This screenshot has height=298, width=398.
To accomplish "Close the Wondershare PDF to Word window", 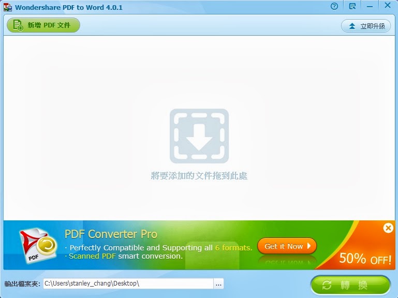I will pos(388,5).
